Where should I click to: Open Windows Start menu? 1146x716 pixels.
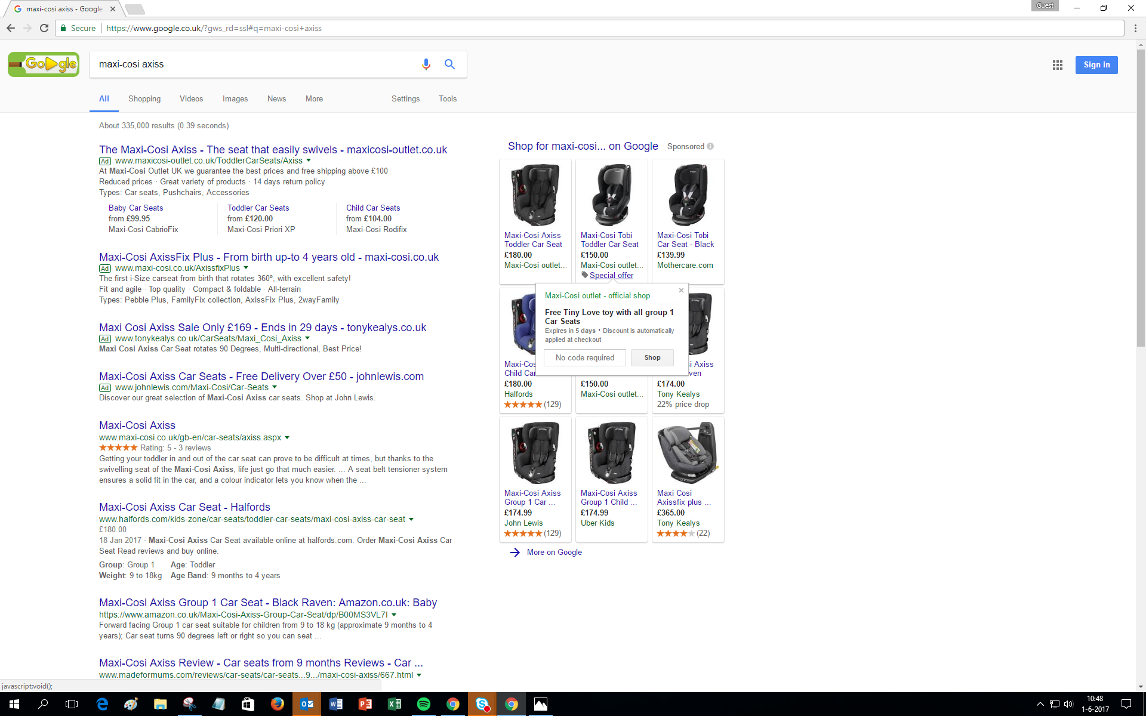click(14, 704)
